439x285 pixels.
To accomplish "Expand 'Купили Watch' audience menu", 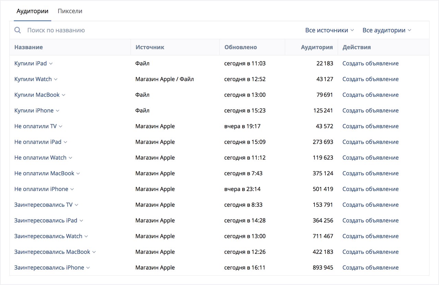I will (56, 79).
